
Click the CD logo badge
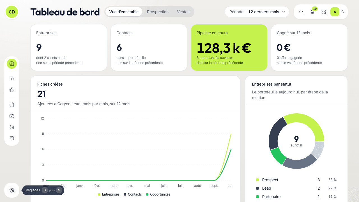(x=12, y=12)
